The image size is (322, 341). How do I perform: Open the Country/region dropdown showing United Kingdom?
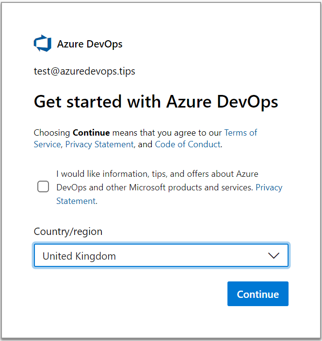click(x=161, y=255)
